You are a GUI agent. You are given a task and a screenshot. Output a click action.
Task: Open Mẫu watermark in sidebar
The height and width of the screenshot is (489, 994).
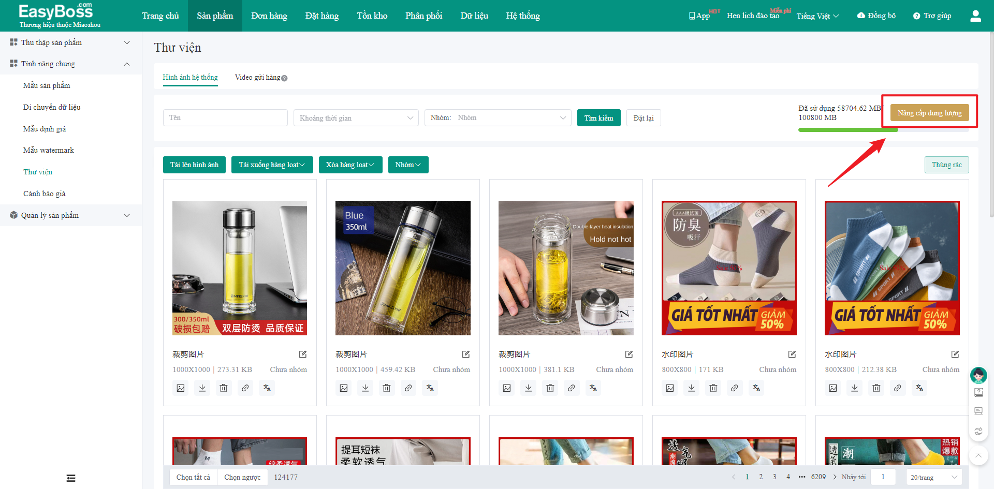[x=49, y=150]
